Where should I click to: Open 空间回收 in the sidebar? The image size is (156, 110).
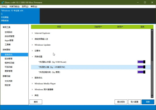(9, 32)
